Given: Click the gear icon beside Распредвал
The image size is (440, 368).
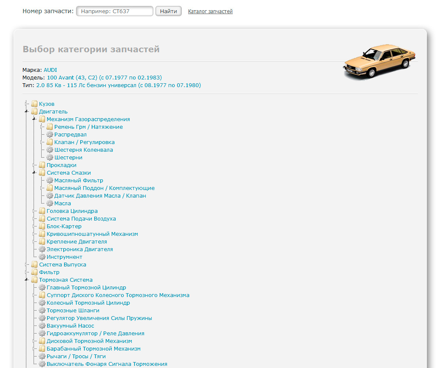Looking at the screenshot, I should pyautogui.click(x=50, y=135).
